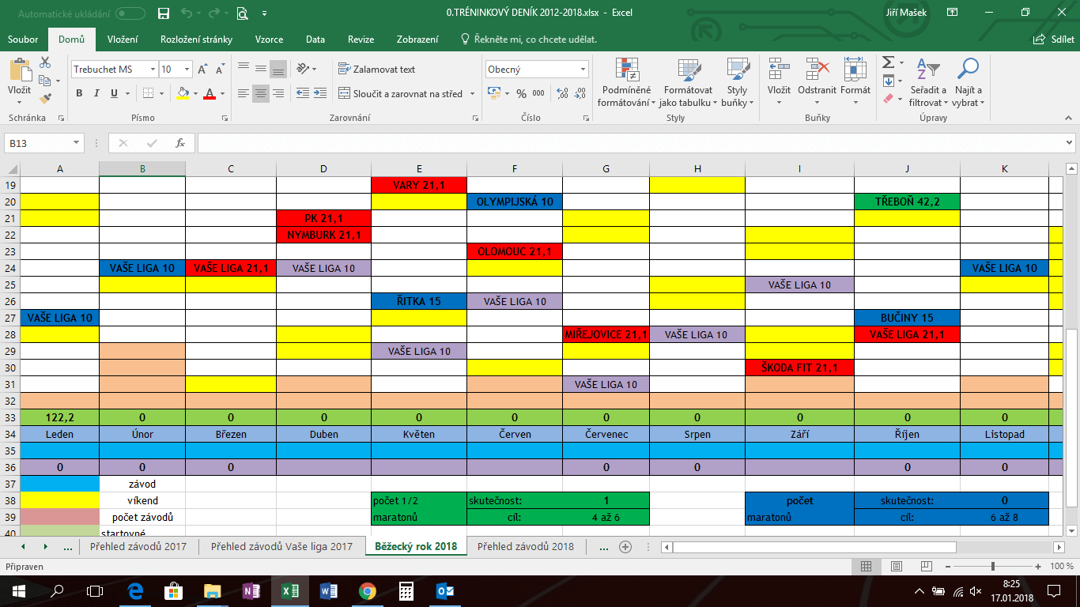Click the insert function fx icon

coord(180,143)
